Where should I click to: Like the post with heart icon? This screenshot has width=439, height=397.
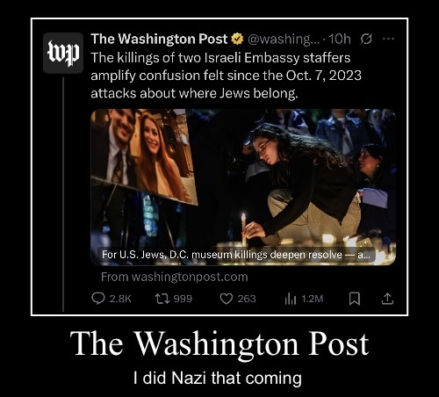[x=226, y=299]
